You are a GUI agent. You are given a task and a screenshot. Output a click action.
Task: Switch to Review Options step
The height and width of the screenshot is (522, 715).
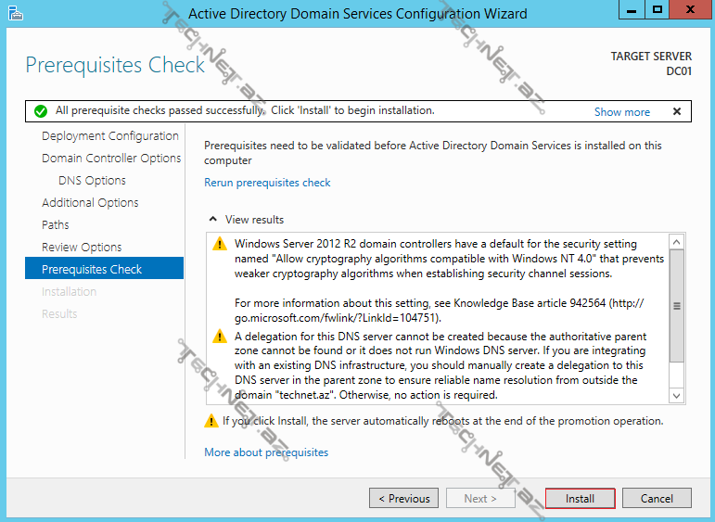tap(82, 247)
